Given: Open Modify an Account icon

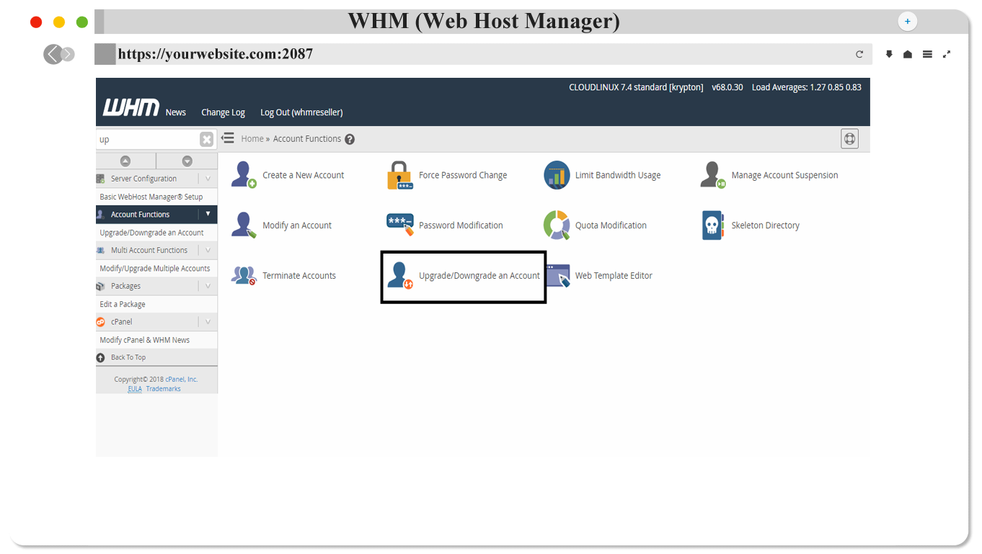Looking at the screenshot, I should coord(244,225).
